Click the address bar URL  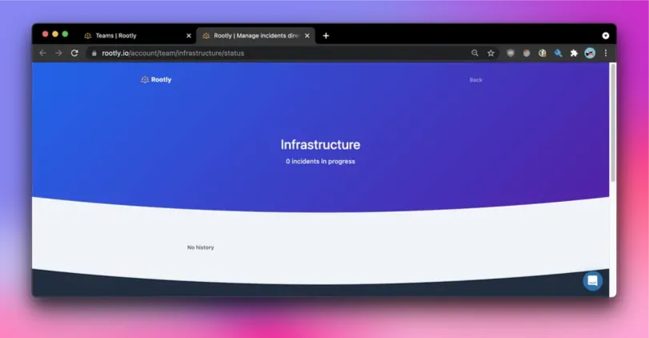(x=173, y=53)
